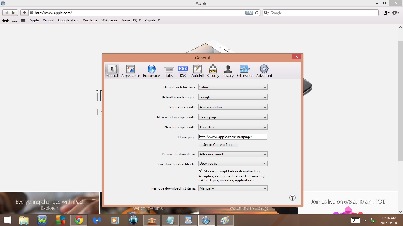Click Watch the TV ads link
403x226 pixels.
pyautogui.click(x=248, y=208)
